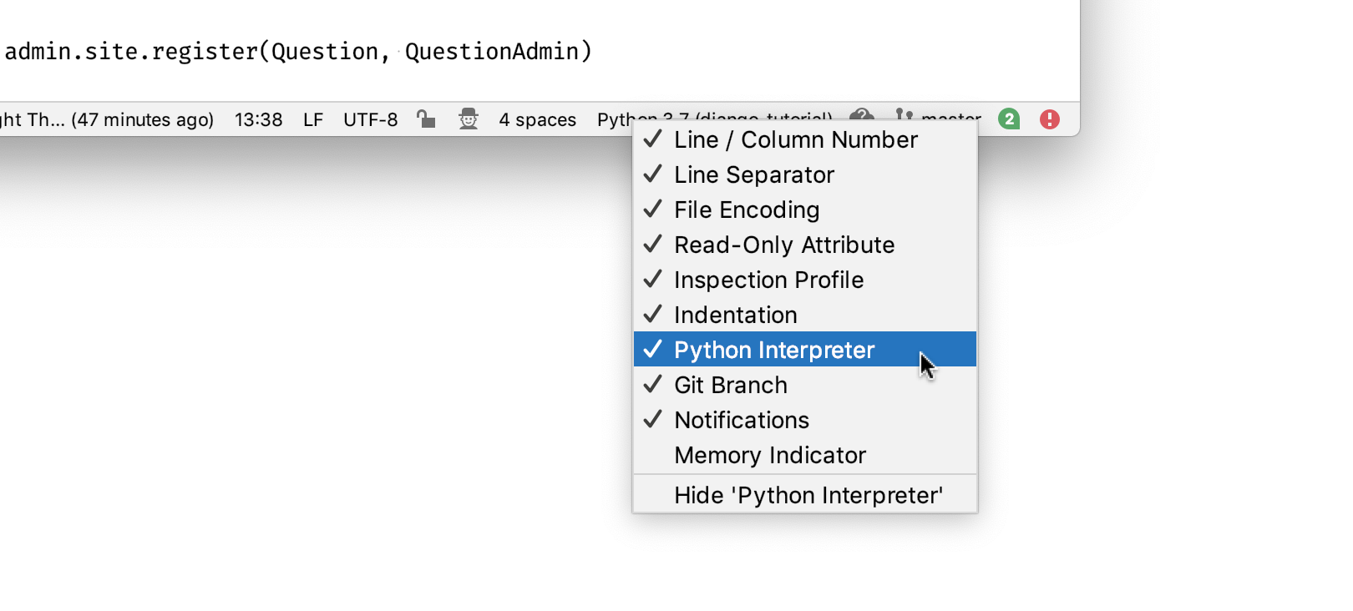
Task: Open the inspection profile Hector icon
Action: coord(469,119)
